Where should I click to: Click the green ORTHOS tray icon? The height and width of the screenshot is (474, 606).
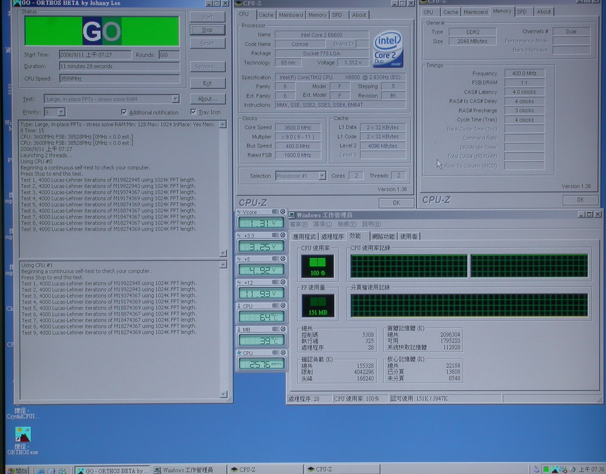click(x=545, y=469)
